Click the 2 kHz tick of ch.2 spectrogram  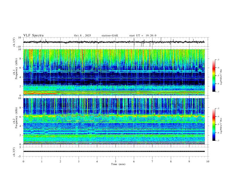coord(20,135)
